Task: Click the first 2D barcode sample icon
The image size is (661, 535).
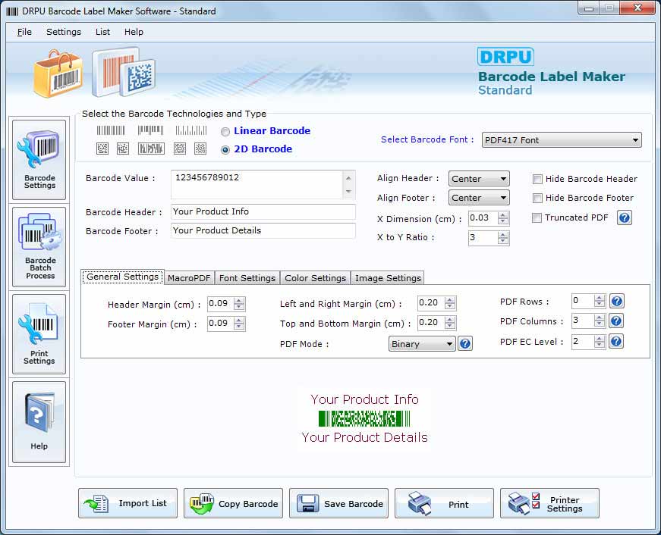Action: pos(102,149)
